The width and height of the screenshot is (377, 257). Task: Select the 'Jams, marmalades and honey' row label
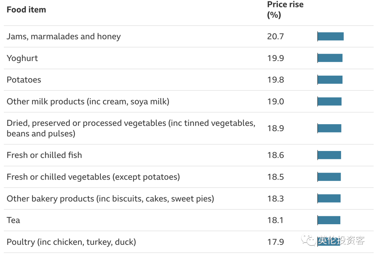click(64, 37)
